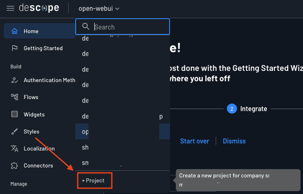Viewport: 303px width, 194px height.
Task: Click the hamburger menu icon
Action: [10, 8]
